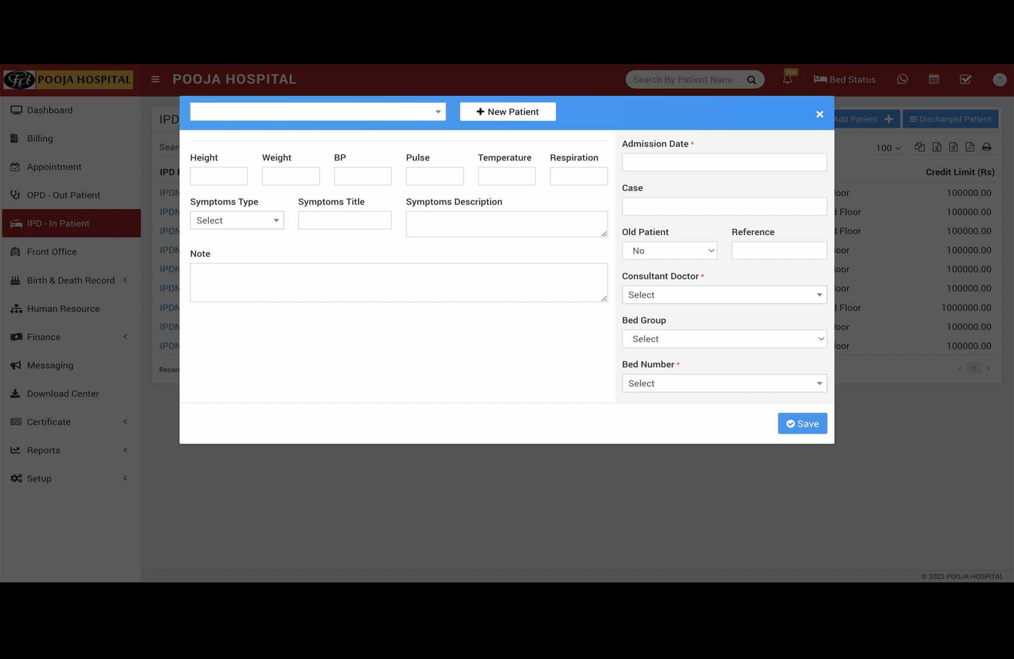Open the Consultant Doctor dropdown
1014x659 pixels.
click(724, 295)
